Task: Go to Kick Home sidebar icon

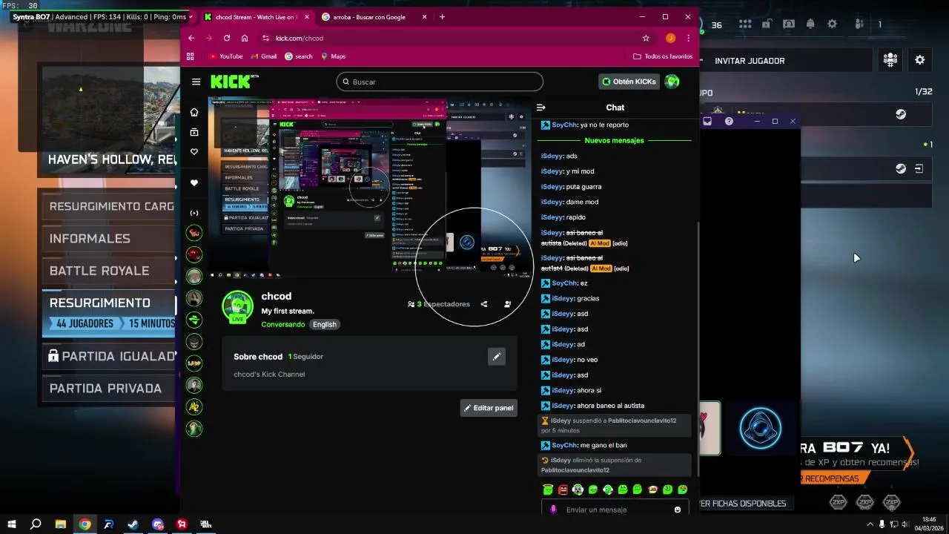Action: [194, 112]
